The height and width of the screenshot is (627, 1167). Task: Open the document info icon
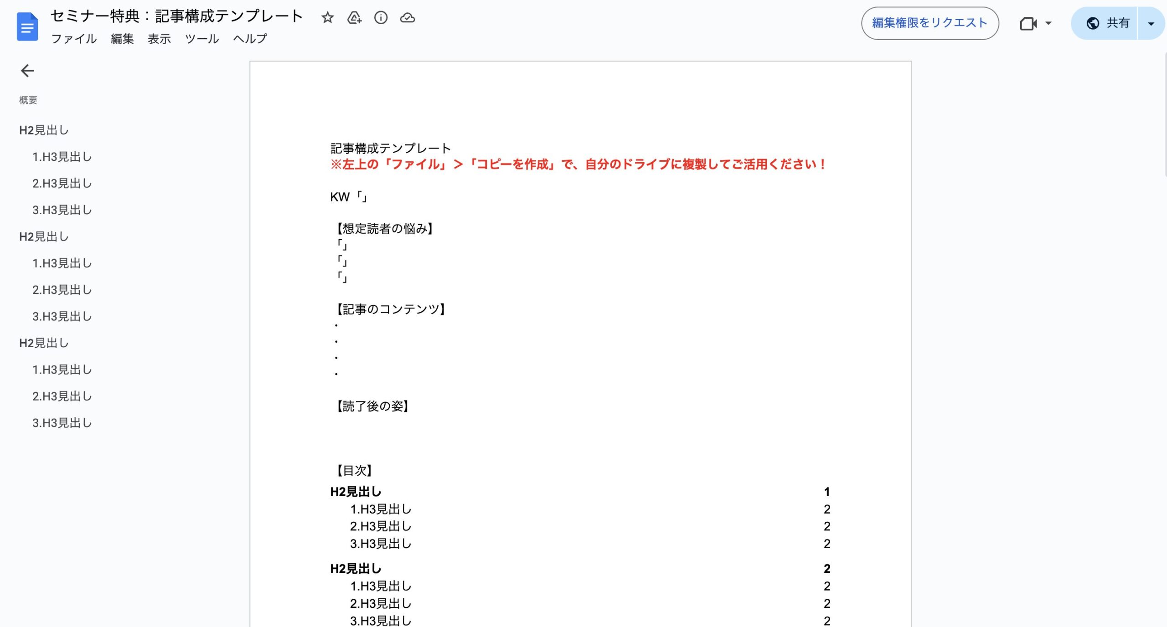pos(381,18)
